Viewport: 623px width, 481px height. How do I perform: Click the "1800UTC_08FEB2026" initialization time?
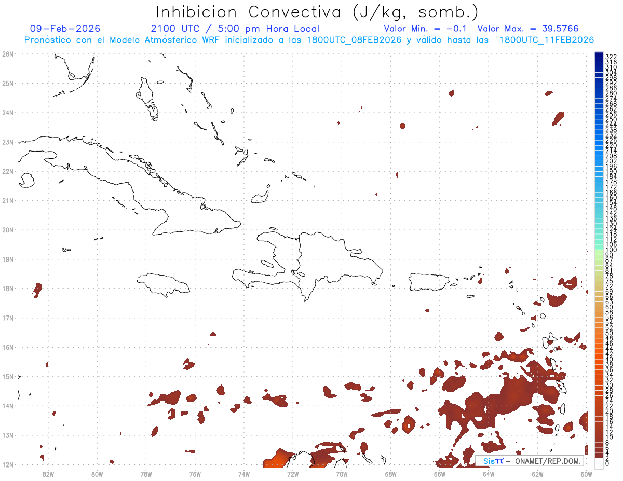click(x=354, y=40)
